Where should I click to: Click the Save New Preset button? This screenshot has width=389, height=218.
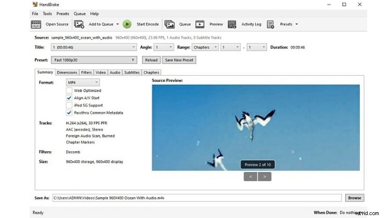tap(179, 60)
